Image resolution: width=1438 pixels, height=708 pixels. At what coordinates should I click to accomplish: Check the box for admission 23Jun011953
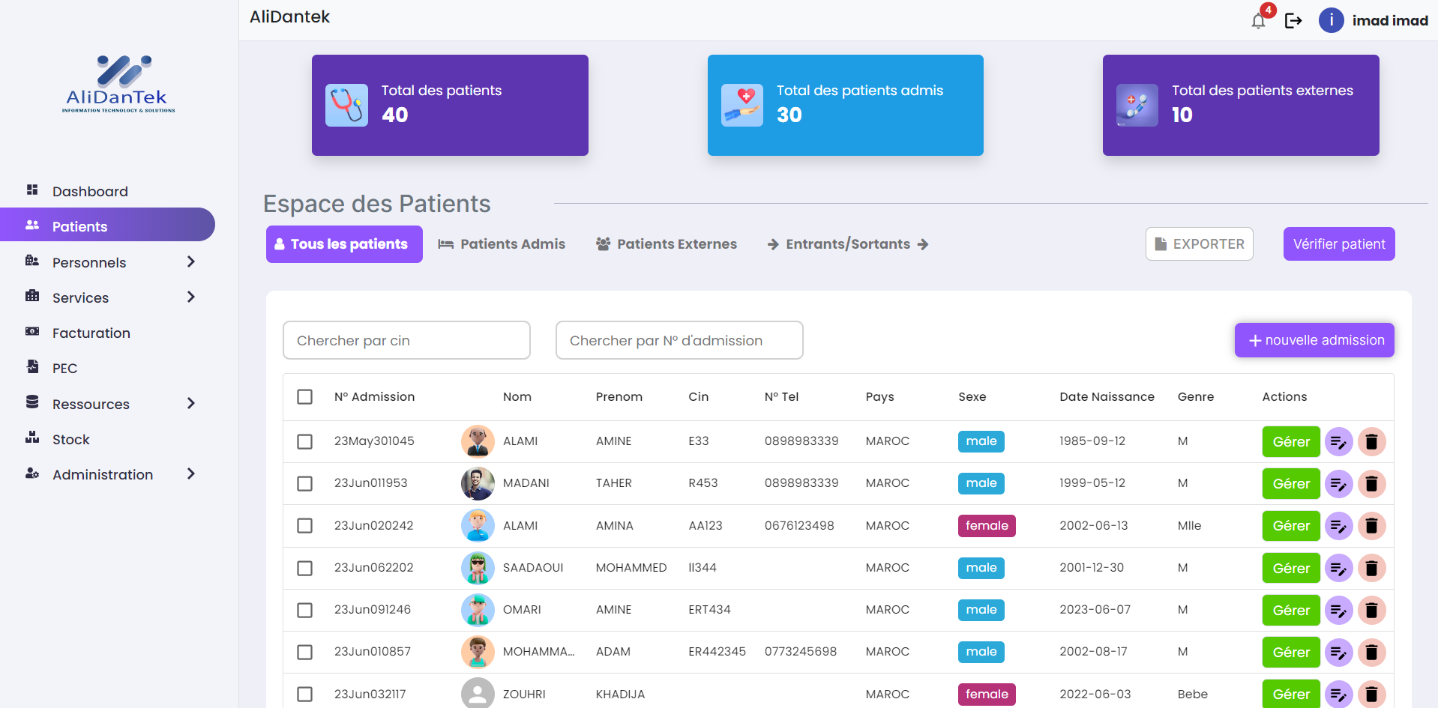click(x=304, y=484)
